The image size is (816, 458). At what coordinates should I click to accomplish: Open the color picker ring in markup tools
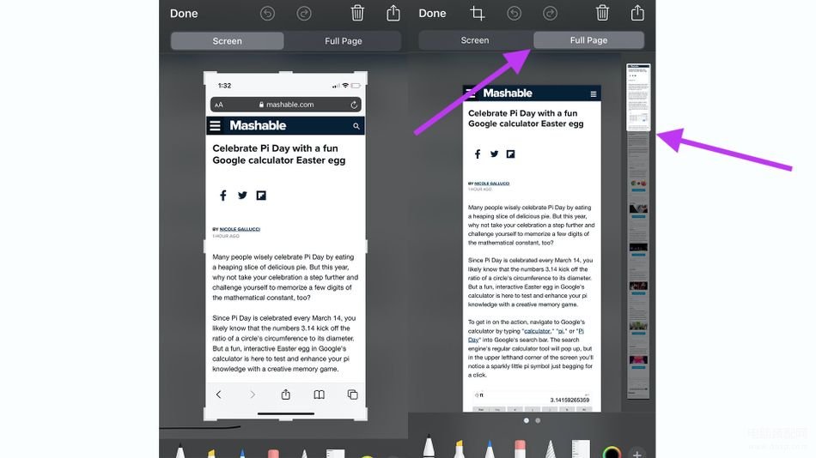pos(612,452)
